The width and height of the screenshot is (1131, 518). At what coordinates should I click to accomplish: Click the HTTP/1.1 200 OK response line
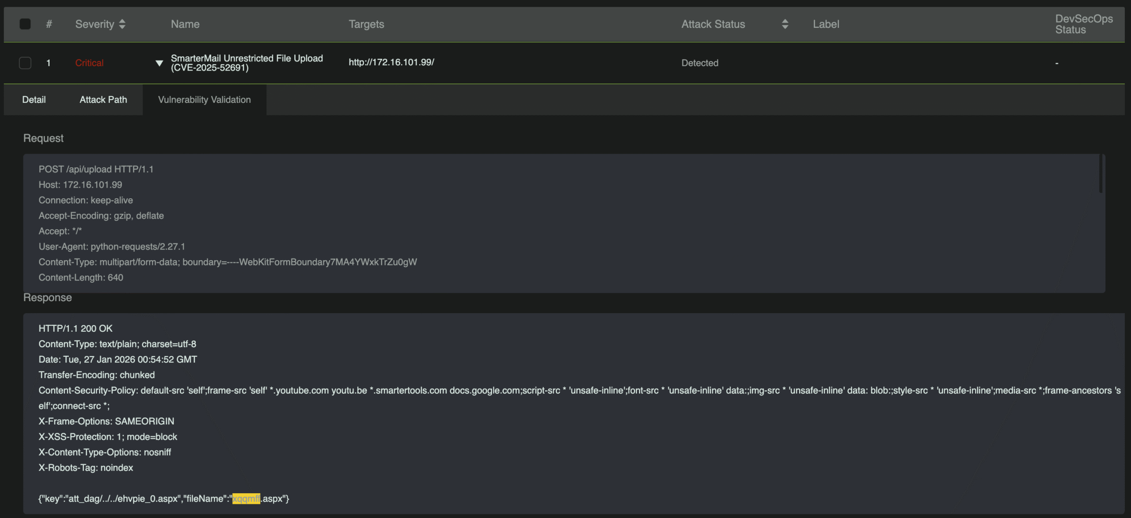76,329
